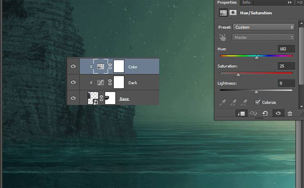Activate the on-image targeted adjustment hand tool
Screen dimensions: 304x188
pyautogui.click(x=223, y=37)
